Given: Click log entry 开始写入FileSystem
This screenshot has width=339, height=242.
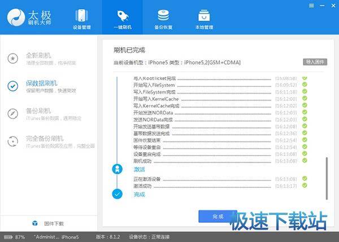Looking at the screenshot, I should coord(154,85).
